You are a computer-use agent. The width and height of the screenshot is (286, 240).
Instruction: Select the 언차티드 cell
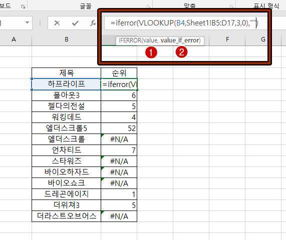point(67,150)
